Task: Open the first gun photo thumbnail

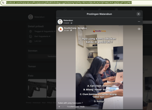Action: coord(37,88)
